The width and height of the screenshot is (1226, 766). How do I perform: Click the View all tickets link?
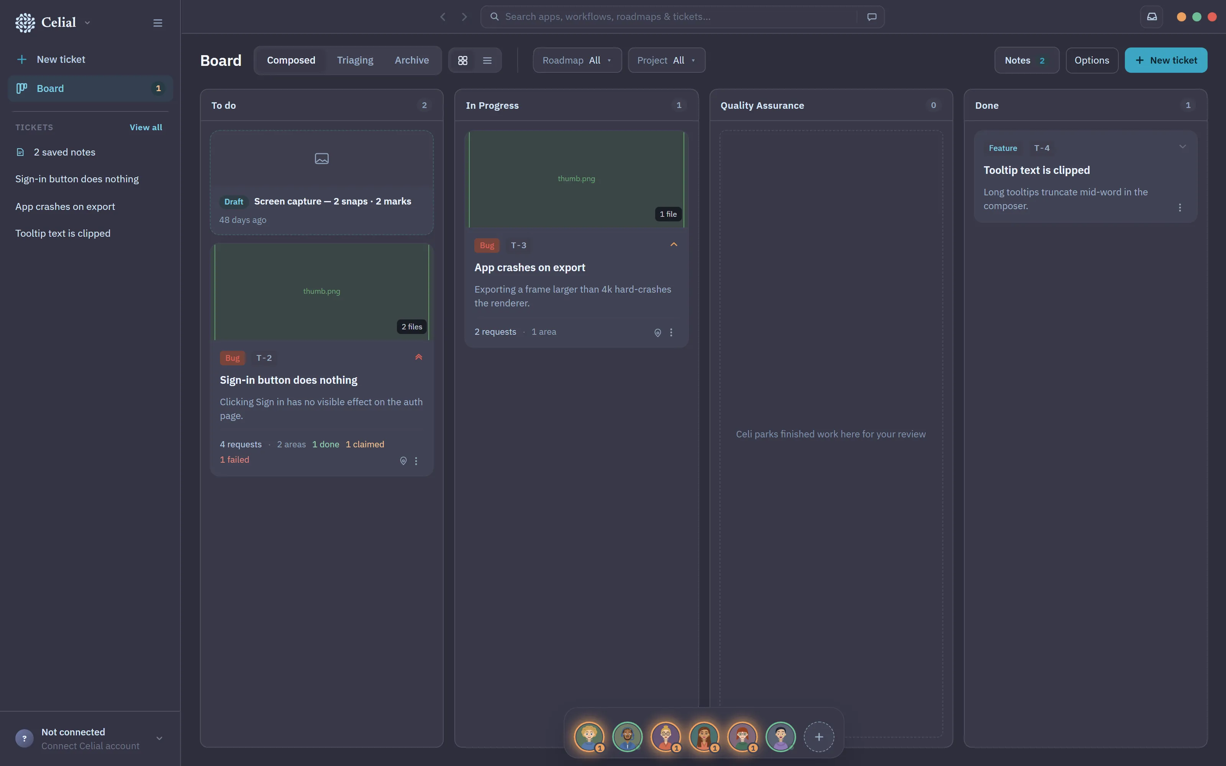(x=146, y=128)
